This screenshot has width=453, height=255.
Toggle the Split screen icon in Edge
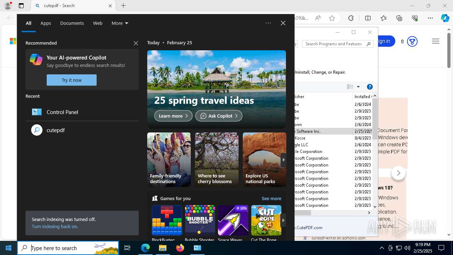(368, 18)
